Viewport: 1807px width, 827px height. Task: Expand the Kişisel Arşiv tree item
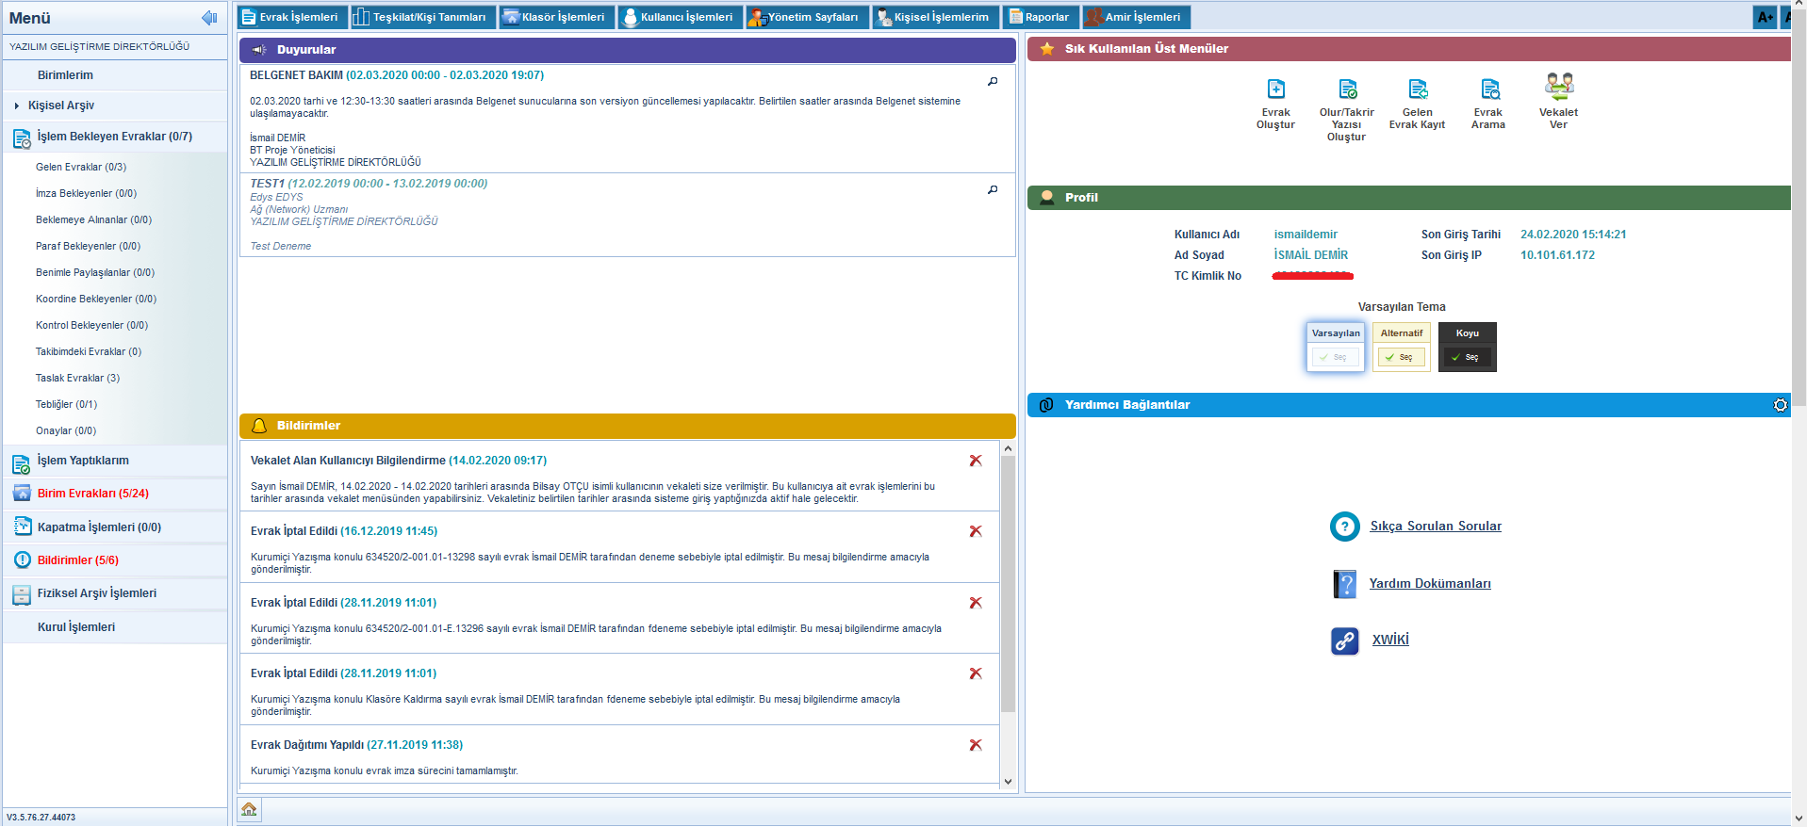17,105
